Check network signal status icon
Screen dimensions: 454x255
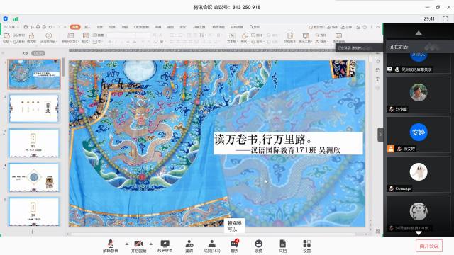(x=16, y=19)
